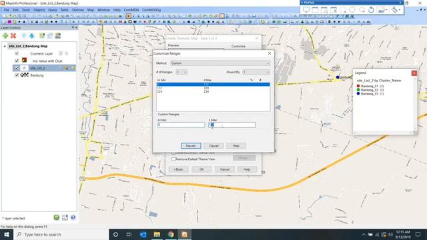
Task: Select the 112 to 224 range row
Action: click(x=213, y=88)
